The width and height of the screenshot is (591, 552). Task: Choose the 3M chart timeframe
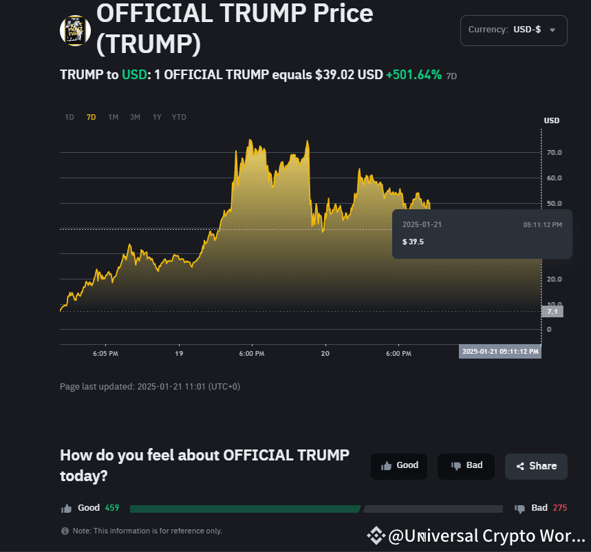pos(135,117)
